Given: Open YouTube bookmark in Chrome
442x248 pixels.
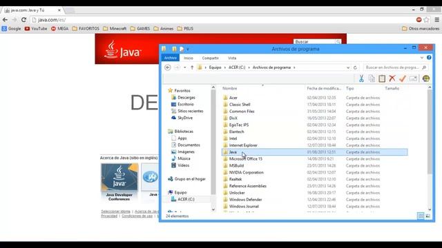Looking at the screenshot, I should click(36, 29).
